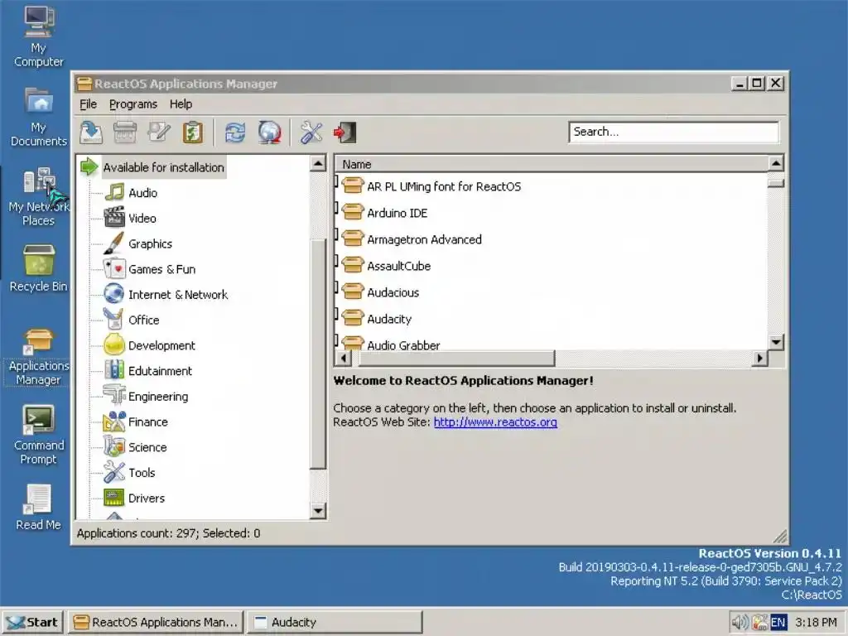This screenshot has height=636, width=848.
Task: Open the reactos.org website link
Action: pyautogui.click(x=495, y=422)
